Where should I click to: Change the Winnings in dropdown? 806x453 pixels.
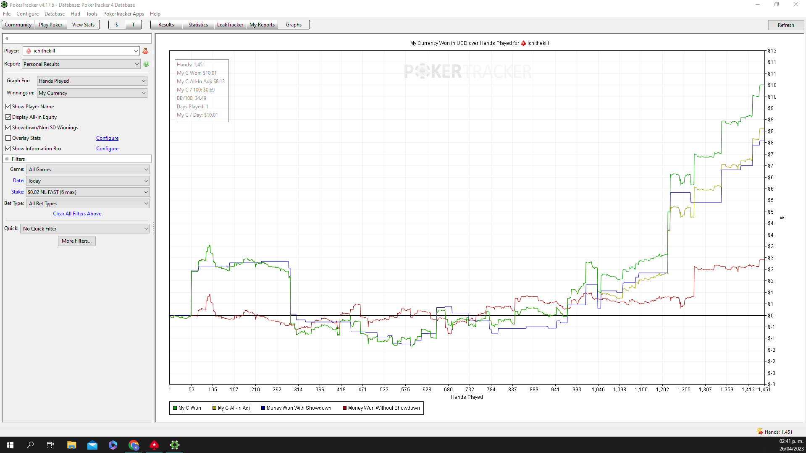point(92,93)
